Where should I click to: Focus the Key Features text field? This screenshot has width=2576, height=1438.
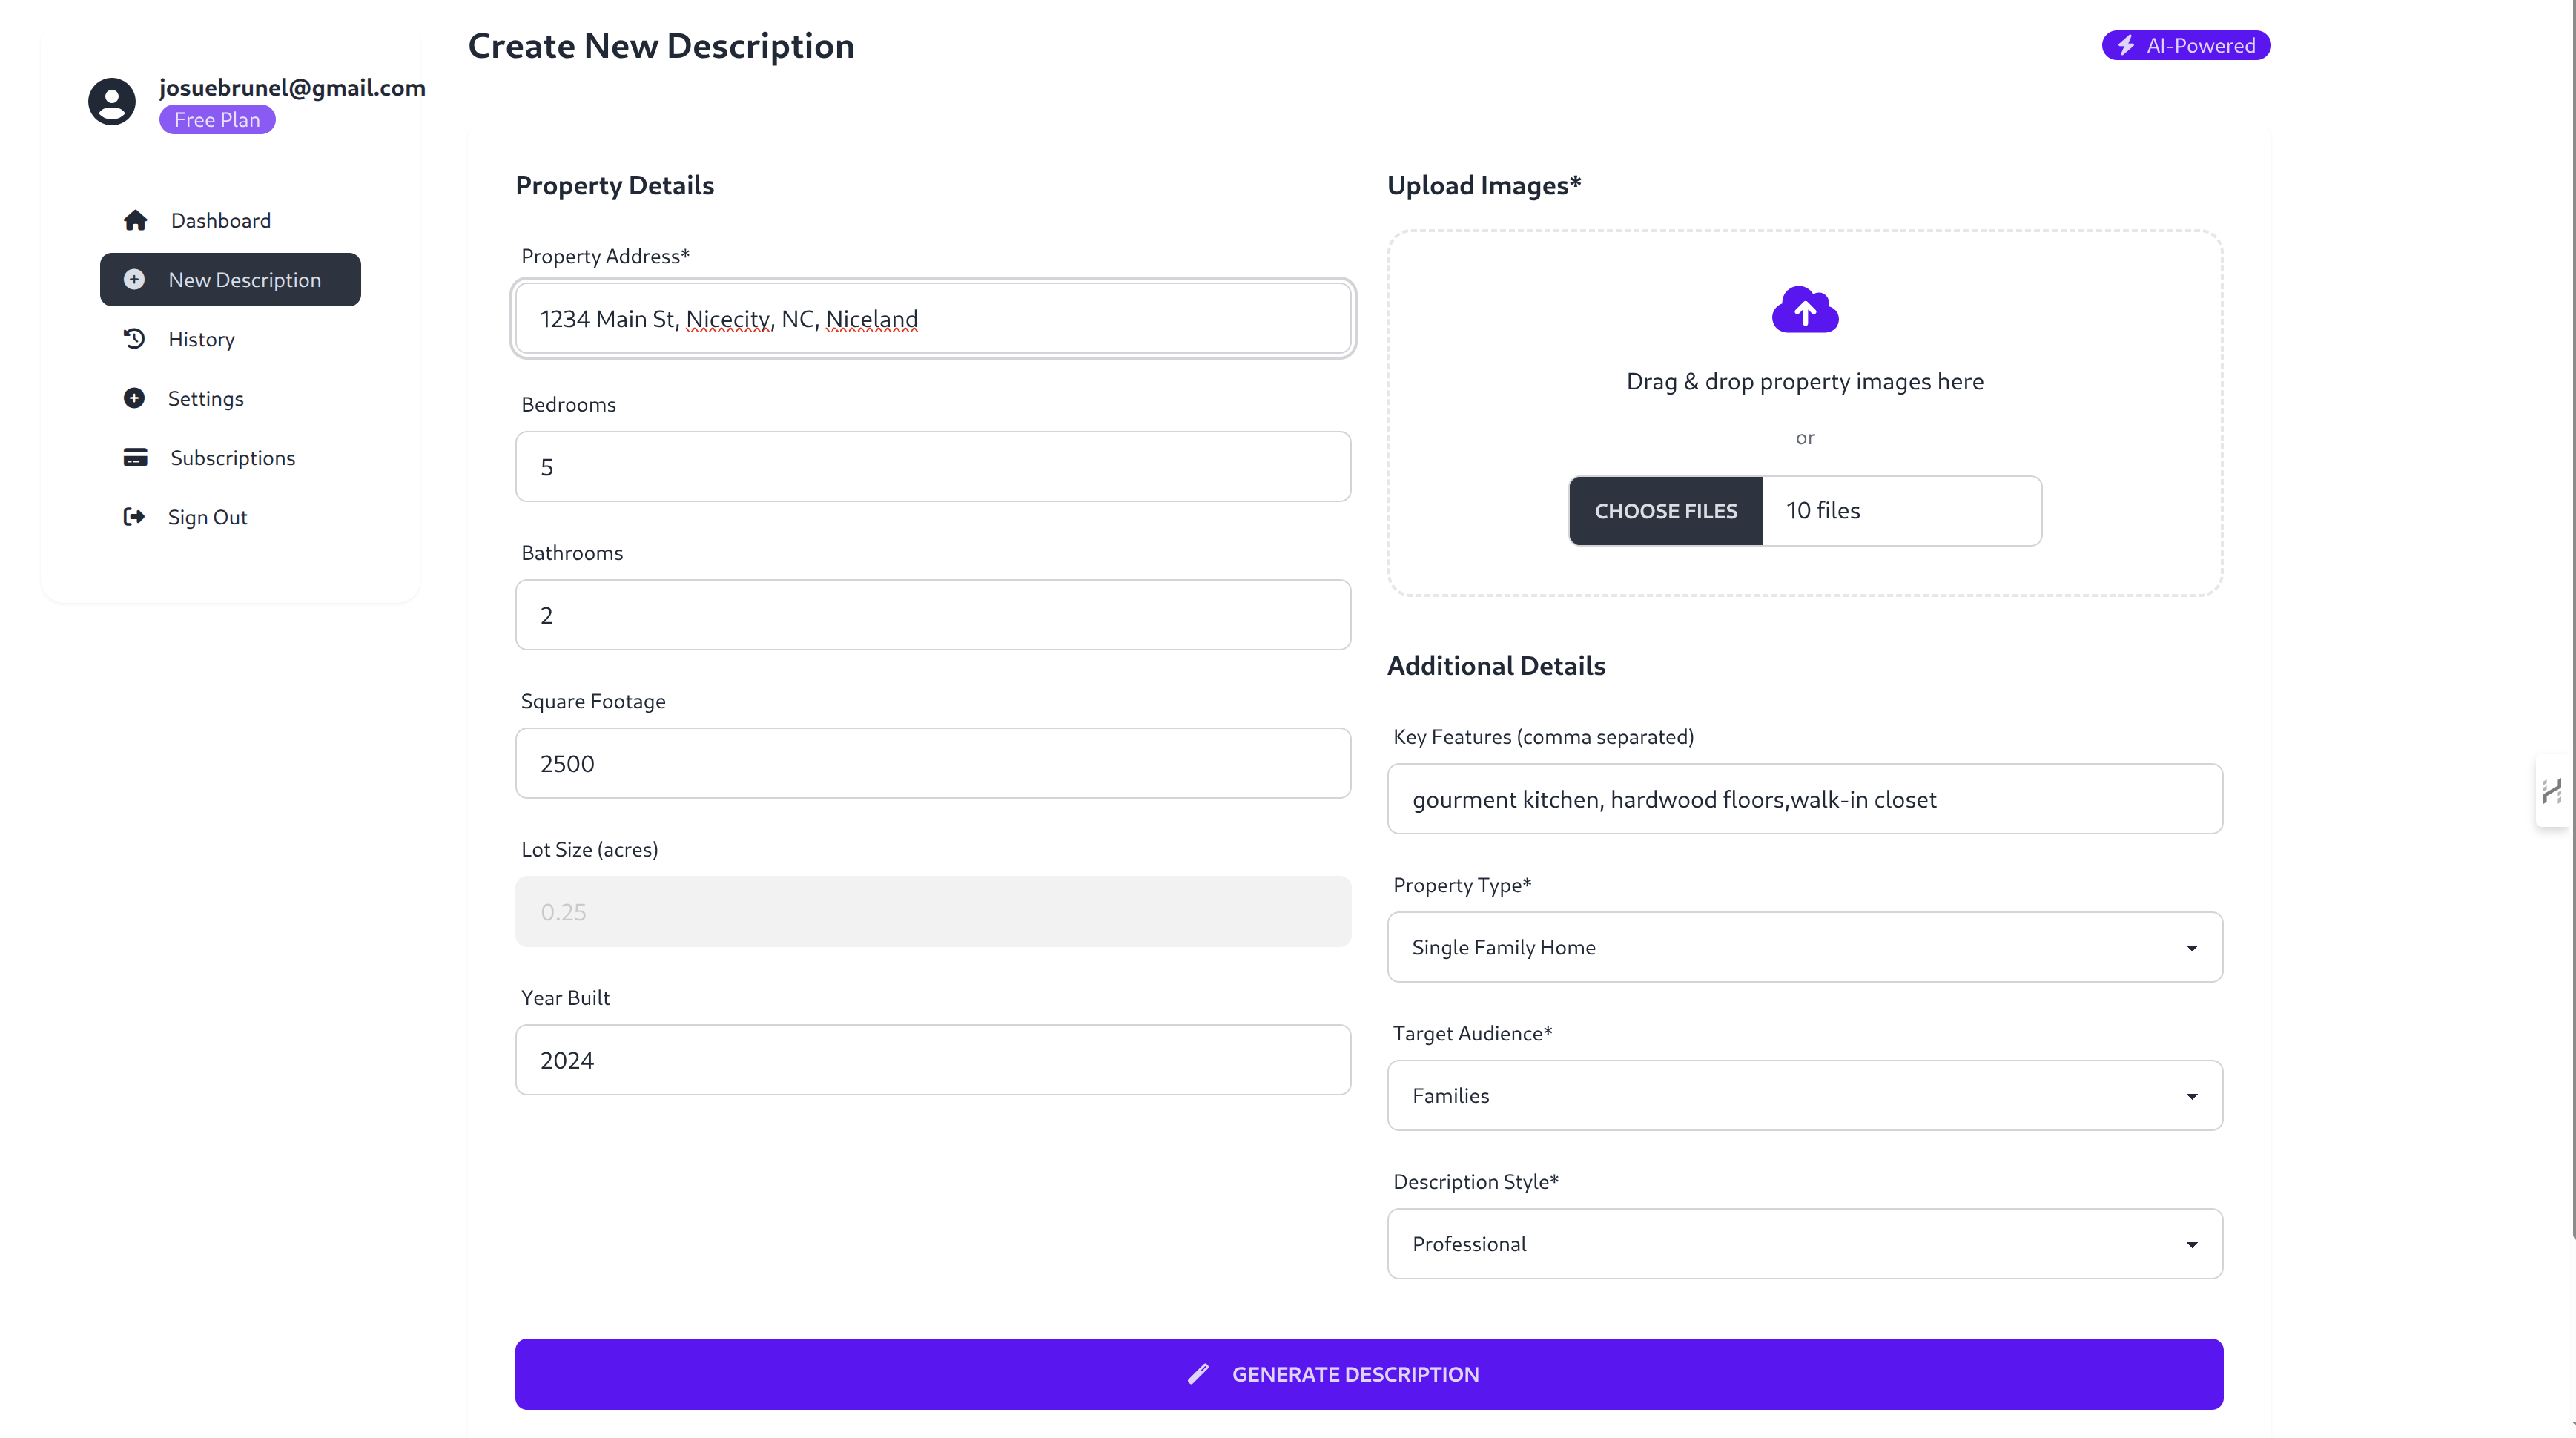tap(1804, 799)
